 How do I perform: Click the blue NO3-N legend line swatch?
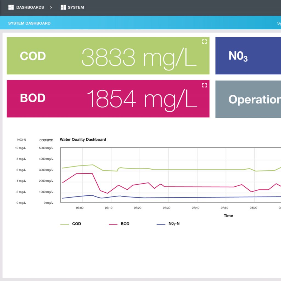[161, 224]
